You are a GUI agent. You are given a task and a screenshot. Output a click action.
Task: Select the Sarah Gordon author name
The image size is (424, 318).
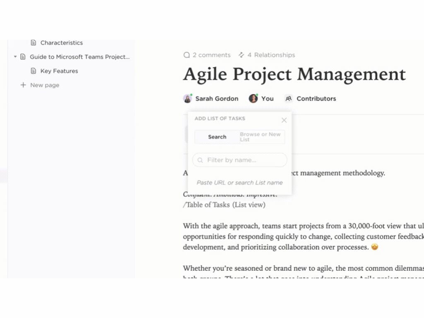(x=217, y=99)
